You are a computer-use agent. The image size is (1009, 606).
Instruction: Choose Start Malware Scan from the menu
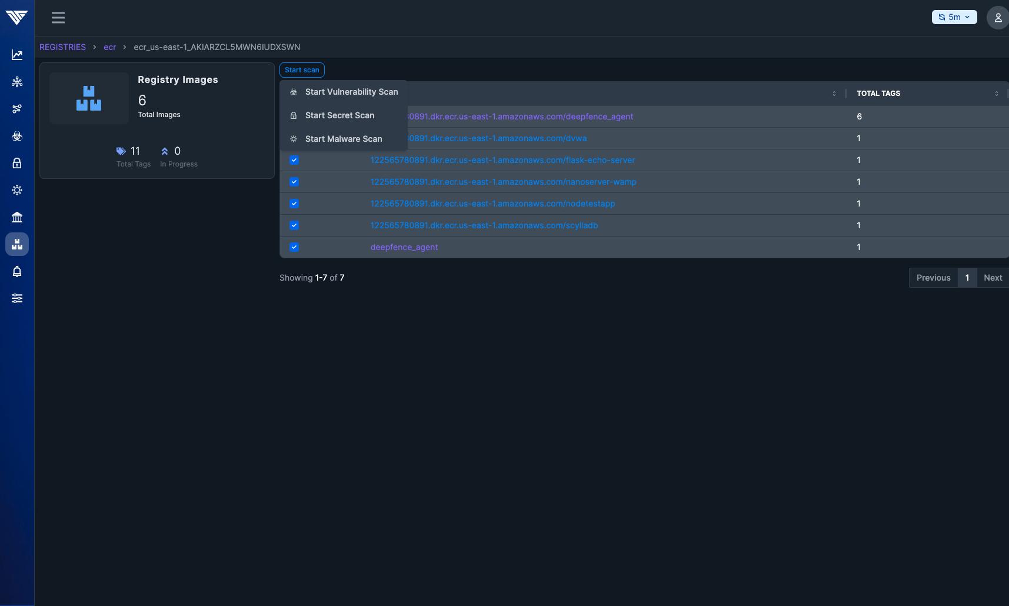[x=343, y=139]
